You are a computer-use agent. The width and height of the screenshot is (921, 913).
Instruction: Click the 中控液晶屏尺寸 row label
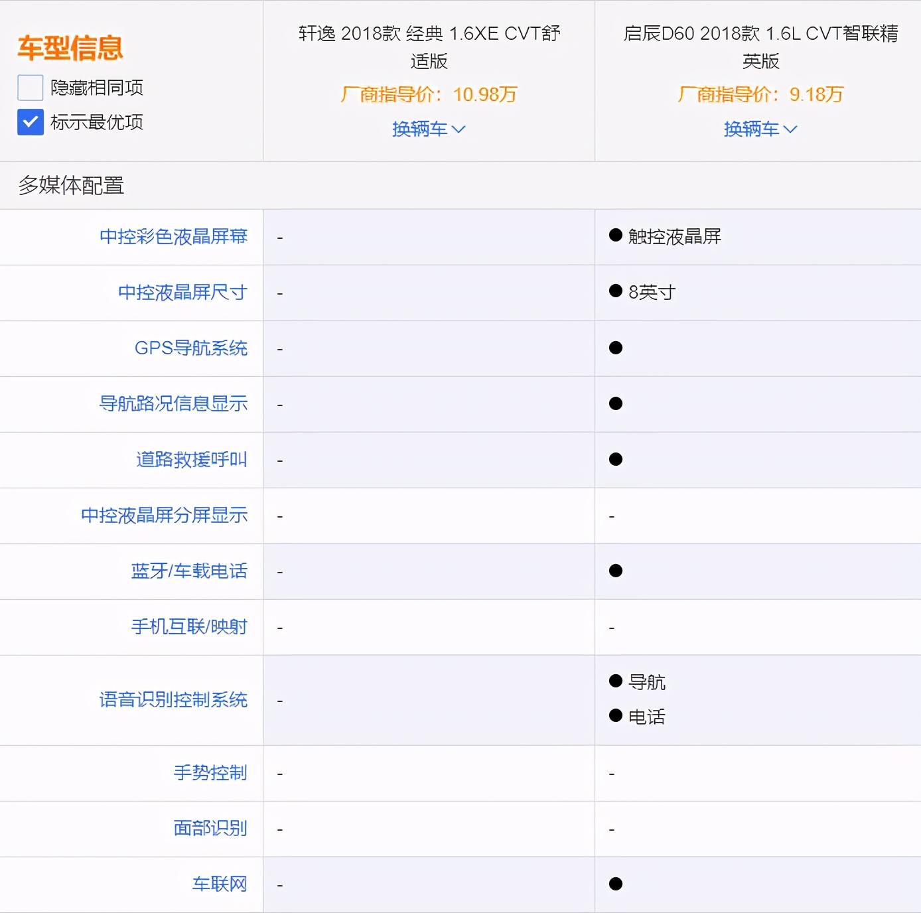(182, 293)
